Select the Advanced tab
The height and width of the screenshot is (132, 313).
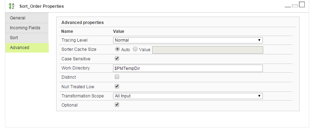(x=27, y=48)
